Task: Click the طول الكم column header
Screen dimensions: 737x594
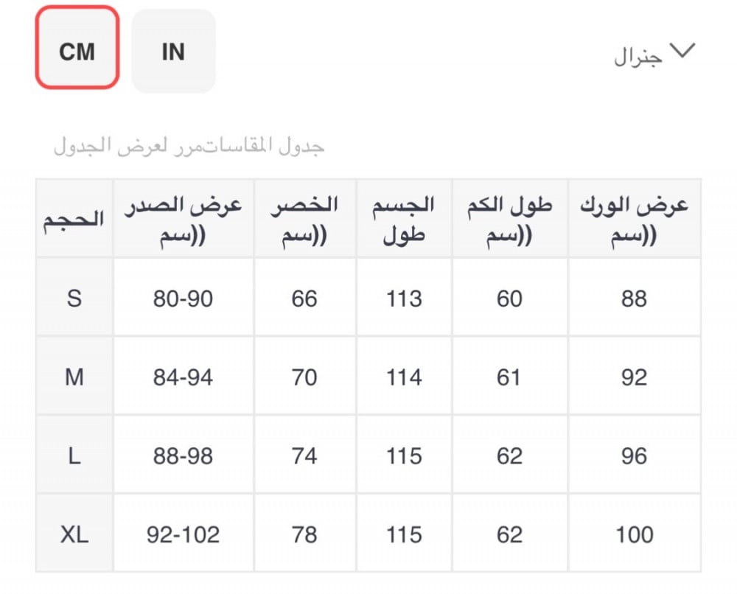Action: click(509, 219)
